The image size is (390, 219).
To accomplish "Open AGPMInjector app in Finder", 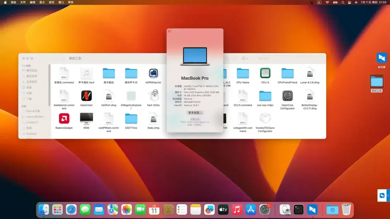I will point(153,73).
